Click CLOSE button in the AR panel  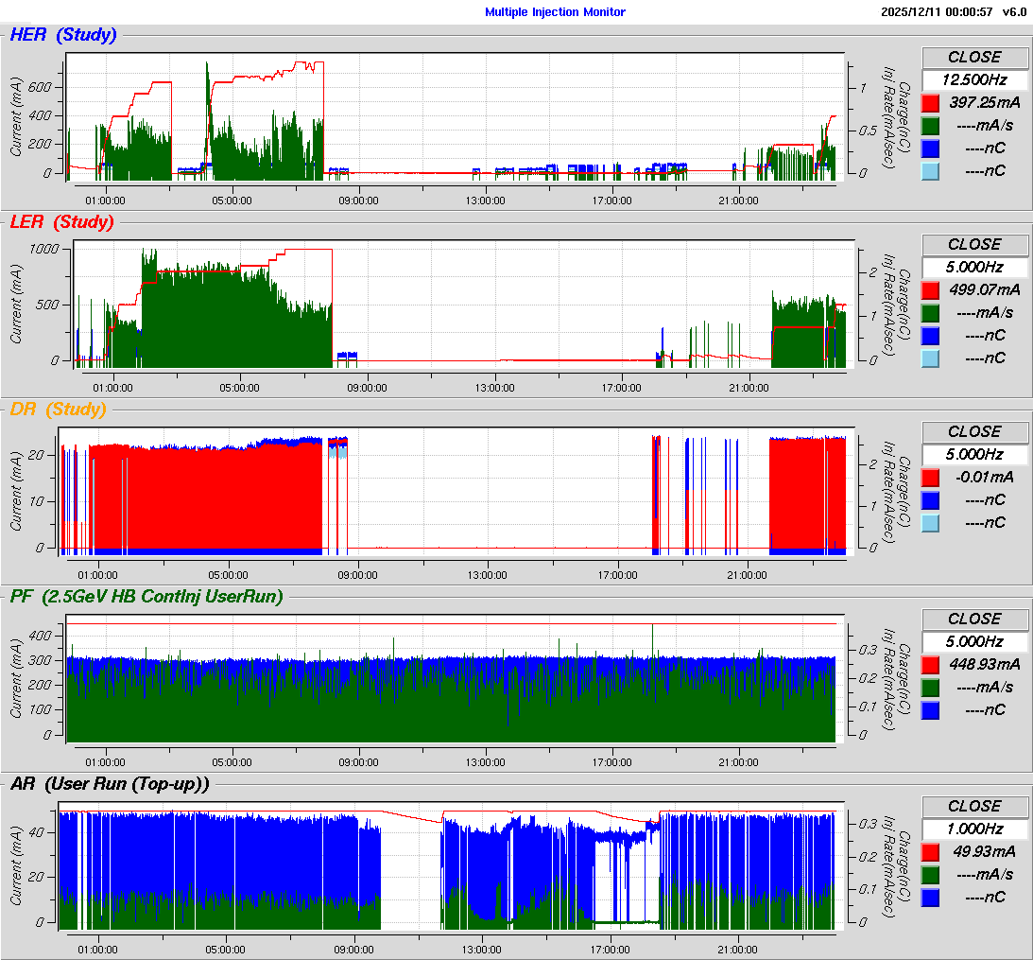point(973,806)
